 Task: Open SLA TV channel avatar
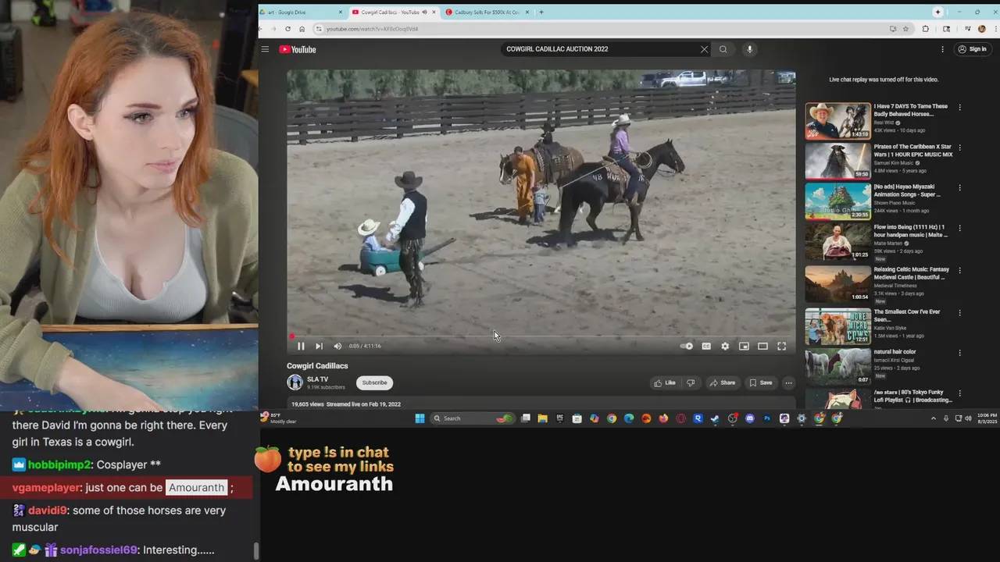tap(295, 382)
